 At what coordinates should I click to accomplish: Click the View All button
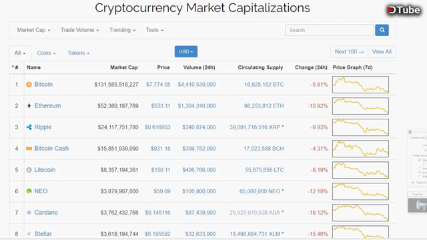[382, 52]
